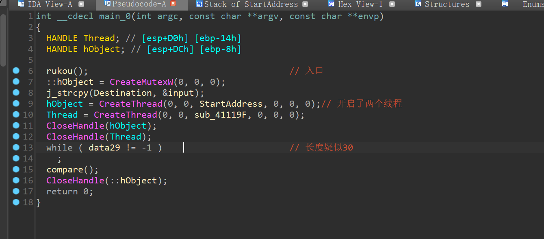Image resolution: width=544 pixels, height=239 pixels.
Task: Open the Stack of StartAddress tab
Action: tap(251, 4)
